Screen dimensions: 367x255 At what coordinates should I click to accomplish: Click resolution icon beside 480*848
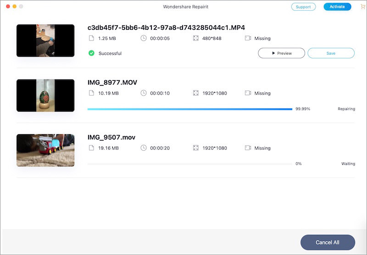coord(196,38)
